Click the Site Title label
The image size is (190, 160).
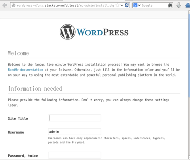[x=18, y=119]
